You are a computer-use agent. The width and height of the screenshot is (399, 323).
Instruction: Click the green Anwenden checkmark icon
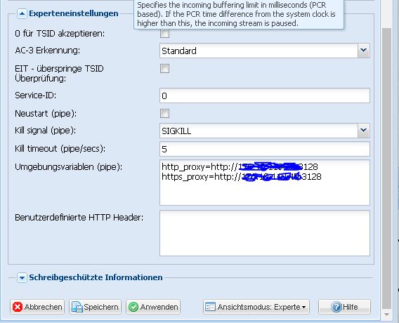[x=133, y=307]
